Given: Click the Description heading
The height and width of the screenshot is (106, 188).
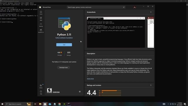Looking at the screenshot, I should click(91, 54).
